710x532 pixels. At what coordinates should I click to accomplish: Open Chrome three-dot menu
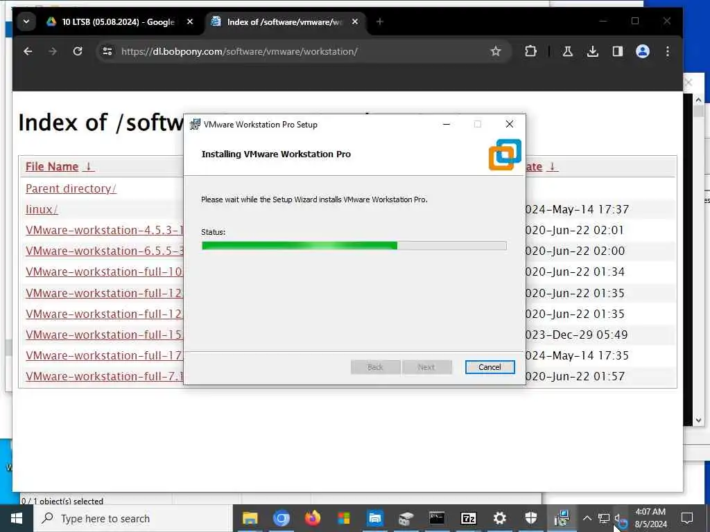point(668,51)
